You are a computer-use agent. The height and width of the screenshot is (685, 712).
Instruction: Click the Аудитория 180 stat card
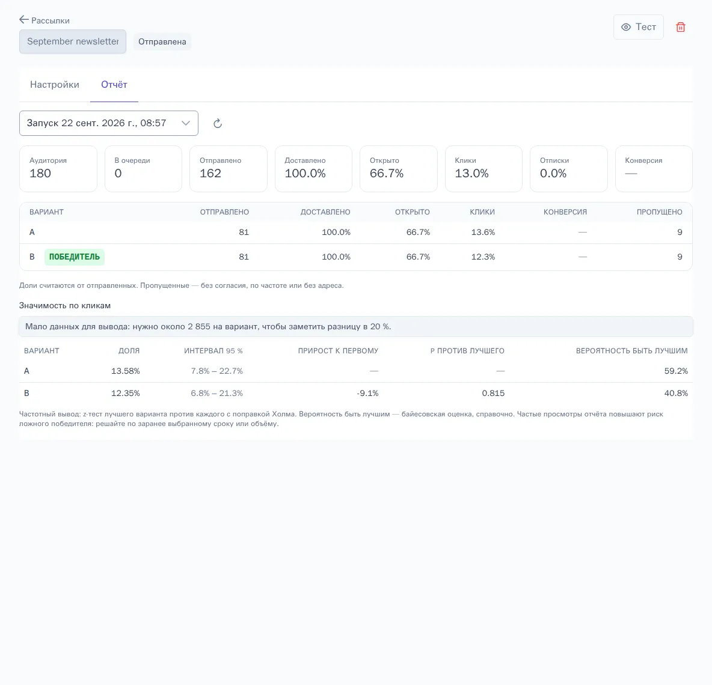(58, 169)
